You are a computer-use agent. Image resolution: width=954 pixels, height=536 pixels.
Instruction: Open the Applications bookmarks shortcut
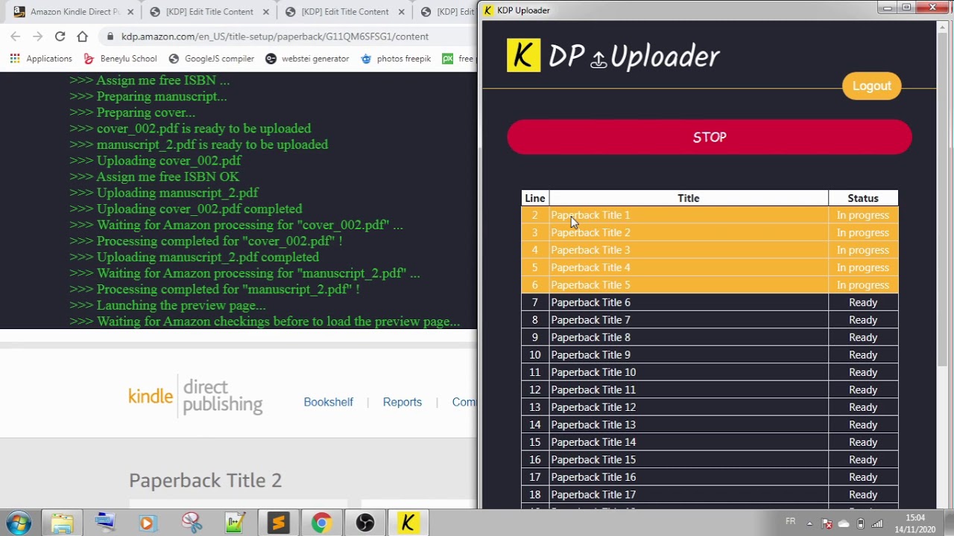tap(41, 58)
